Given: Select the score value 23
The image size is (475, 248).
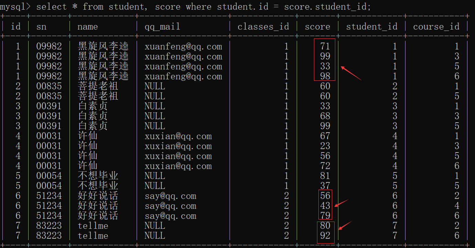Looking at the screenshot, I should pyautogui.click(x=325, y=146).
